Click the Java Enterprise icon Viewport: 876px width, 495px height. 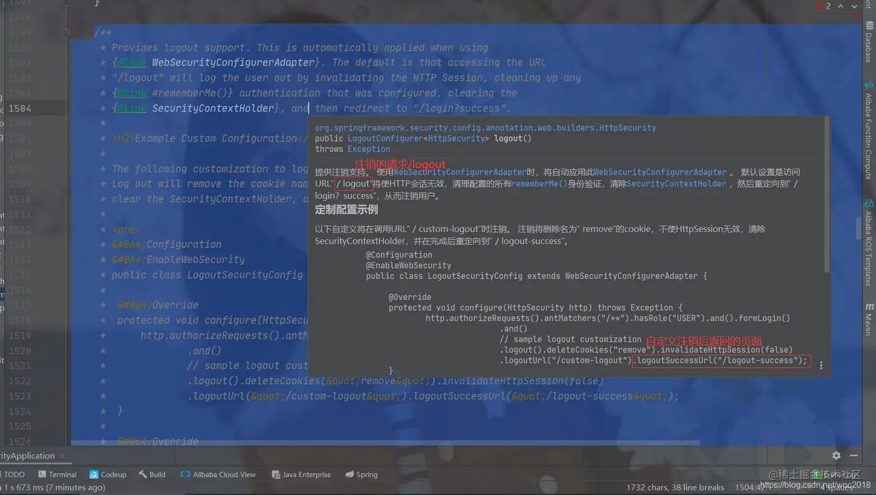(276, 474)
